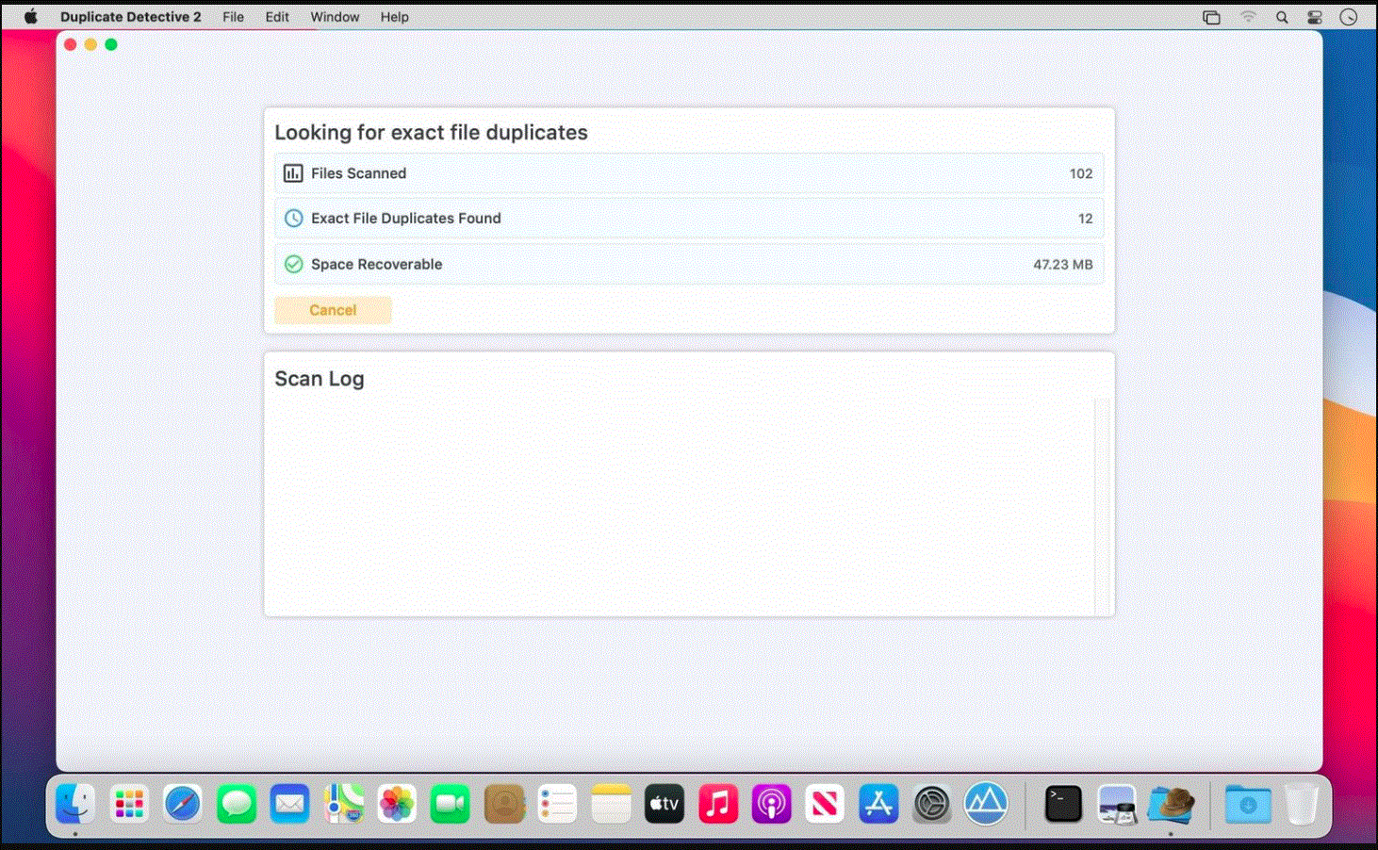
Task: Open FaceTime from the Dock
Action: 451,805
